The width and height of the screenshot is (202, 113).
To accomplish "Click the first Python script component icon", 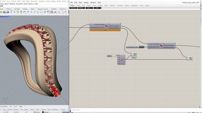I will tap(106, 26).
